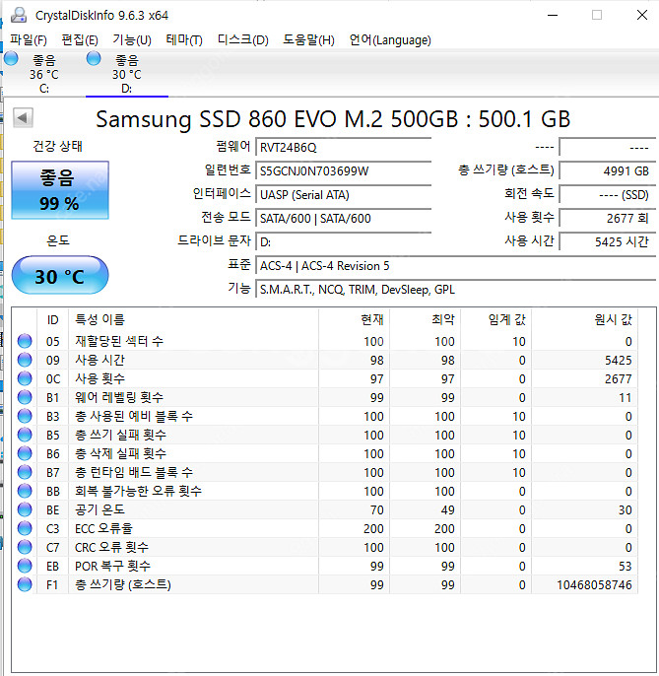Click the firmware field RVT24B6Q
This screenshot has width=659, height=676.
point(344,148)
